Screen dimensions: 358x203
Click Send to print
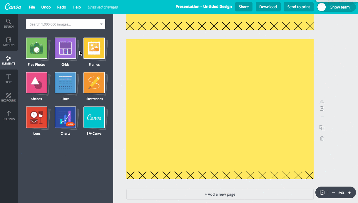298,6
